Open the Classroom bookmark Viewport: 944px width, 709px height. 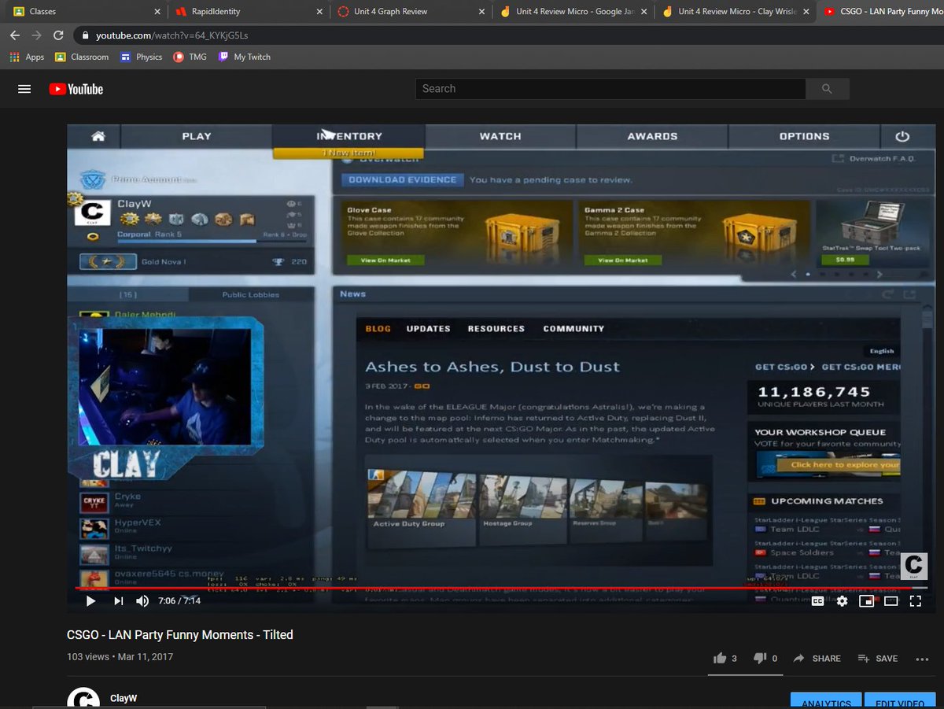[x=82, y=57]
